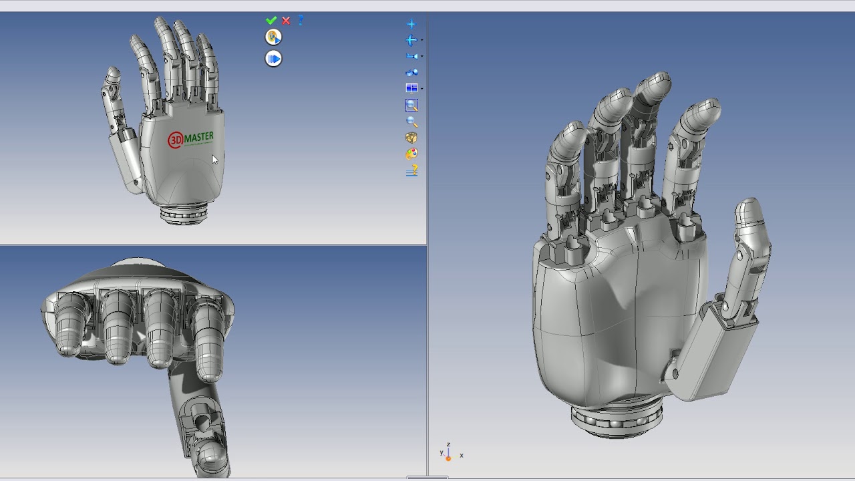
Task: Open the color palette icon
Action: click(411, 154)
